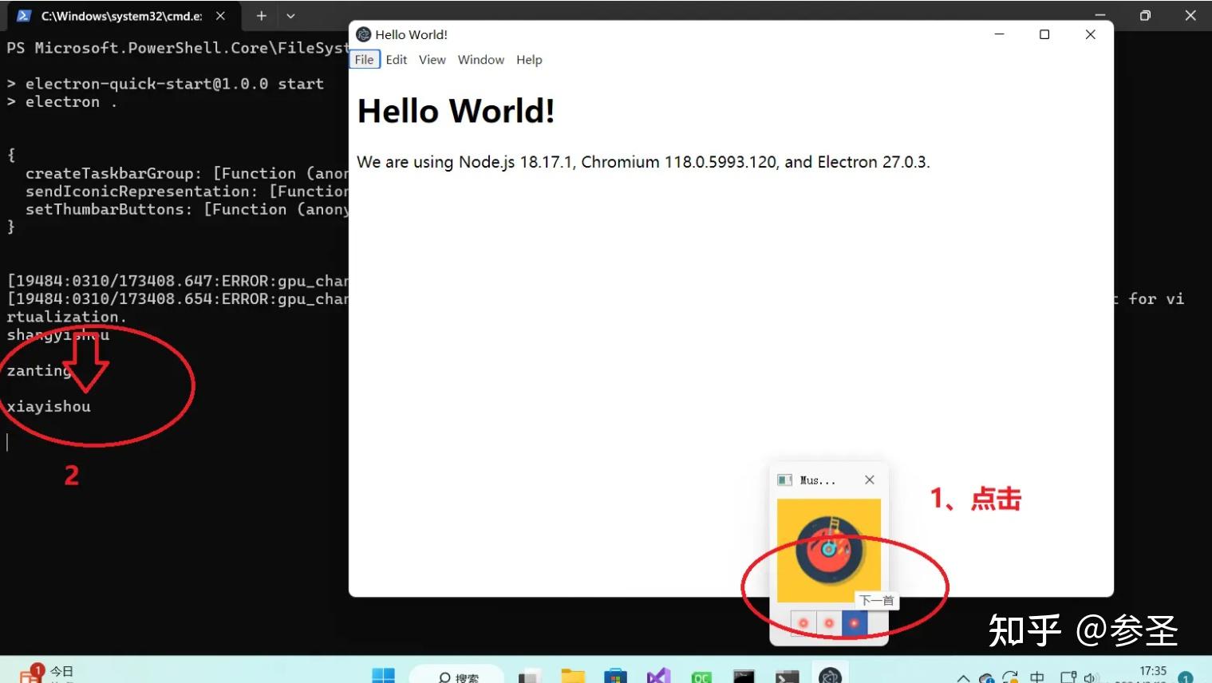
Task: Launch Visual Studio from the taskbar
Action: point(658,674)
